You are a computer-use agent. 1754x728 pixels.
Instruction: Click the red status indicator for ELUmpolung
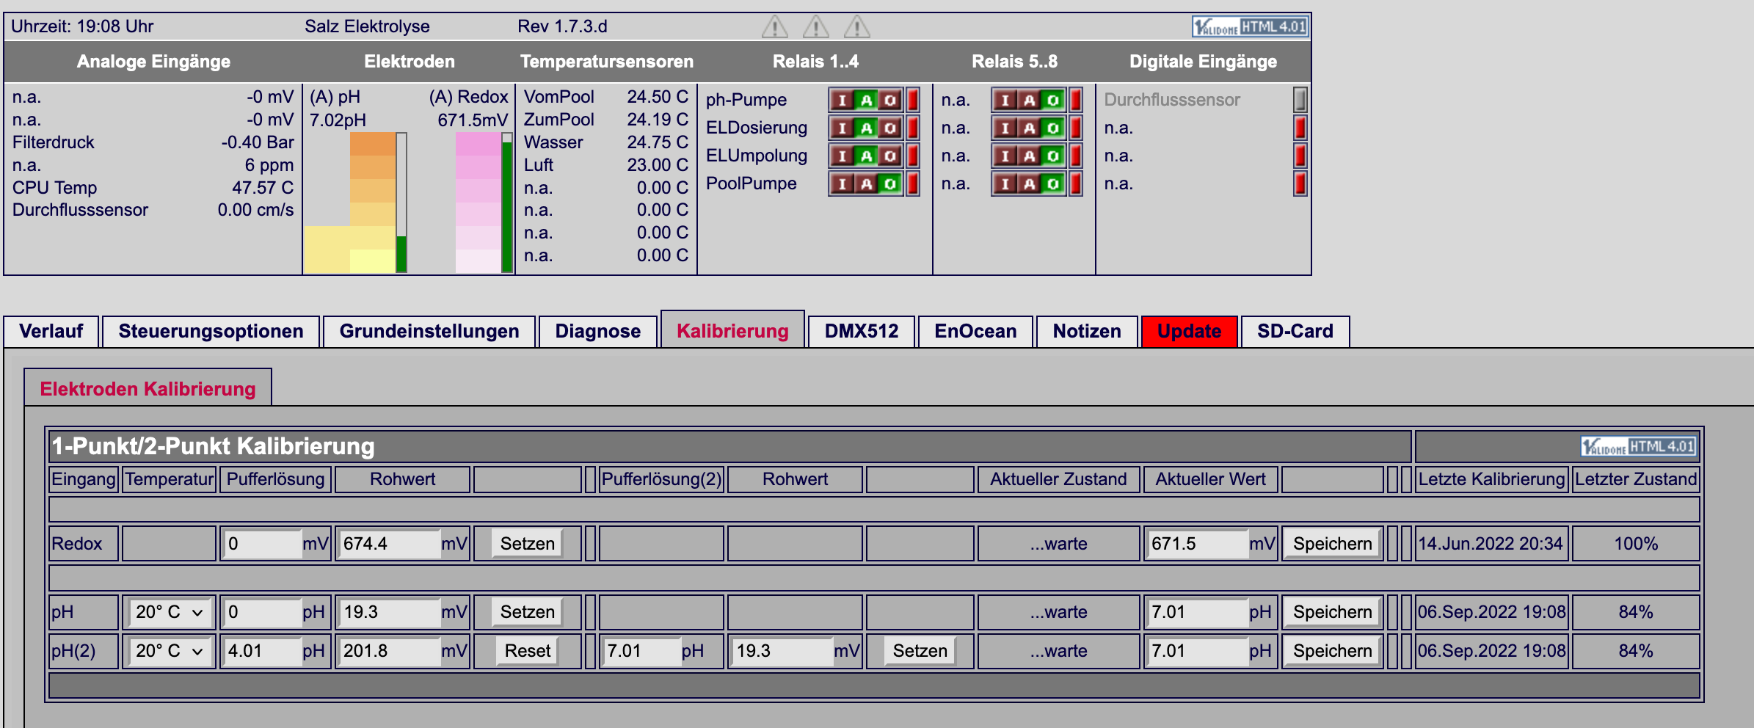913,156
